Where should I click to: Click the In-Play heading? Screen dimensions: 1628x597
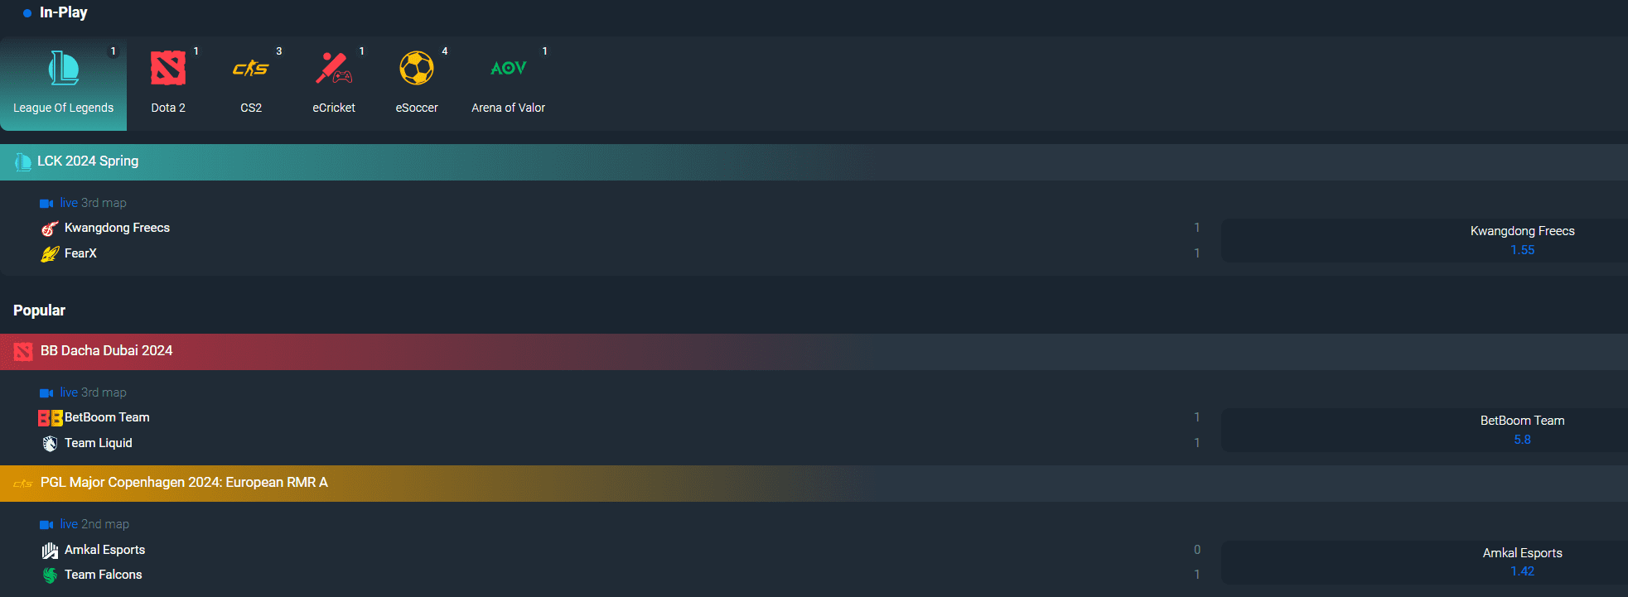click(x=63, y=12)
